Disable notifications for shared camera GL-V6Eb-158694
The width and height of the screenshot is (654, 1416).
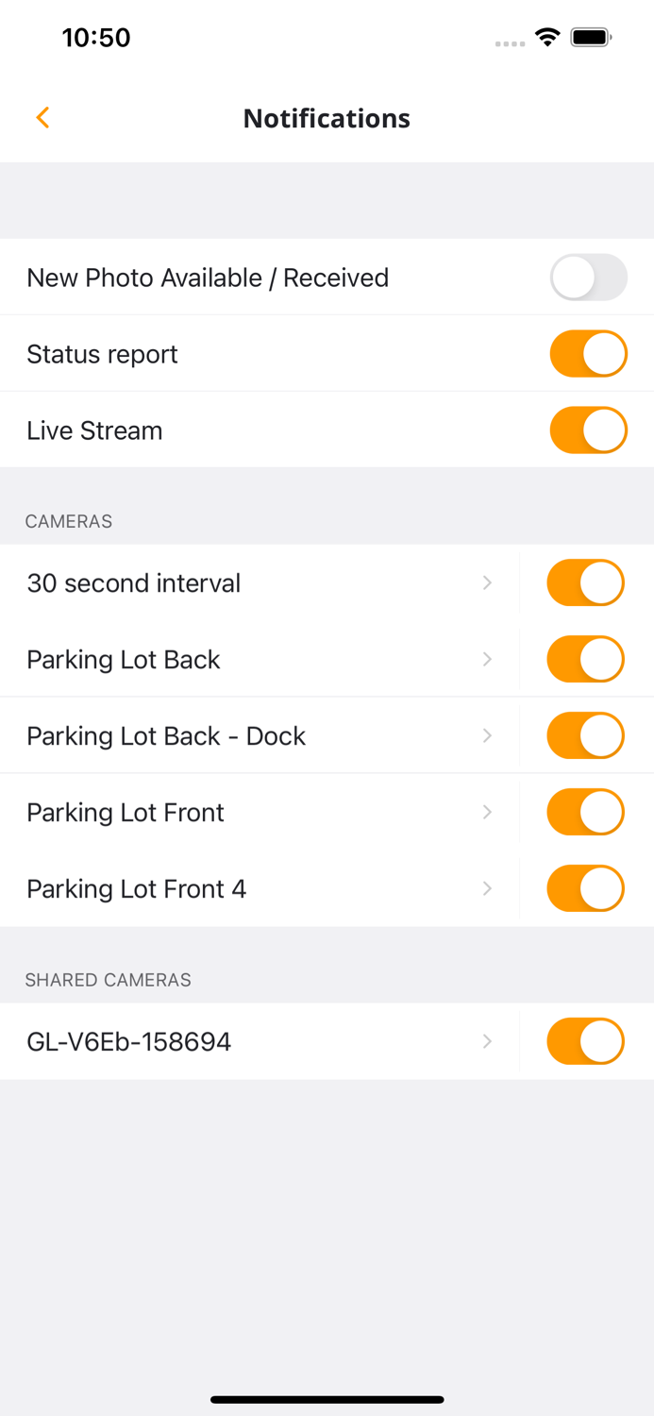585,1041
